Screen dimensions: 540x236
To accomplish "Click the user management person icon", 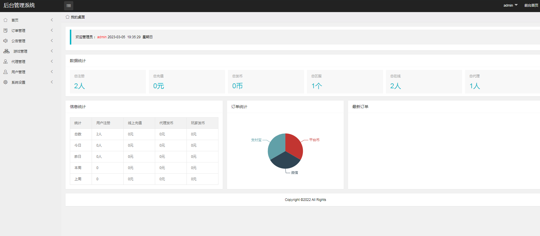I will (5, 72).
